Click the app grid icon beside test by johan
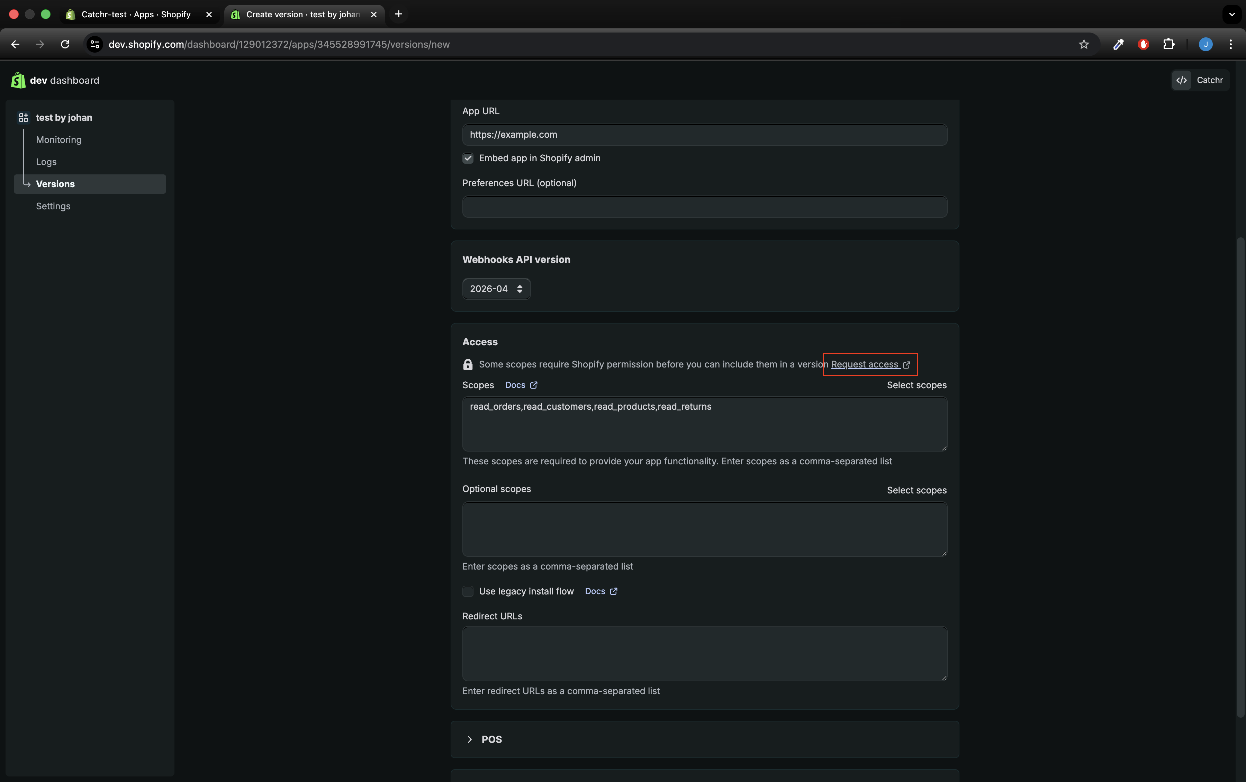 (23, 117)
